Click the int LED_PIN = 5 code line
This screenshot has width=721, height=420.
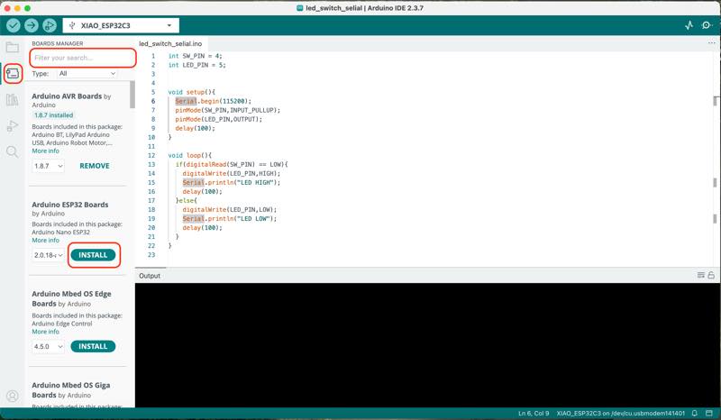click(x=196, y=65)
